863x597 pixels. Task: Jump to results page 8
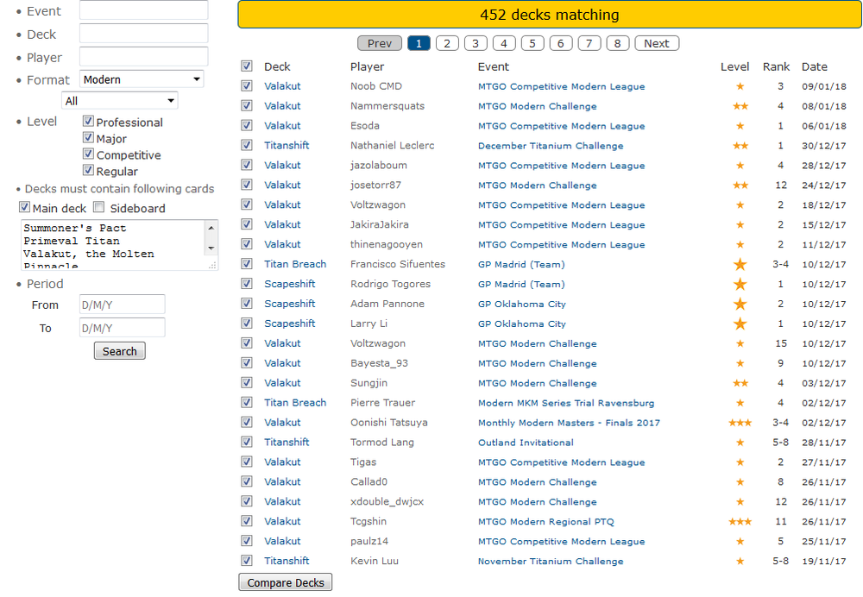pyautogui.click(x=618, y=43)
